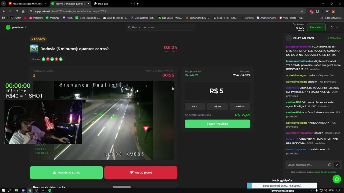Click the Saldo total R$ 5,00 balance
This screenshot has width=344, height=193.
[x=299, y=27]
